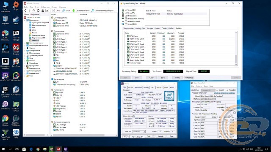This screenshot has height=152, width=271.
Task: Open the Recycle Bin desktop icon
Action: (x=5, y=20)
